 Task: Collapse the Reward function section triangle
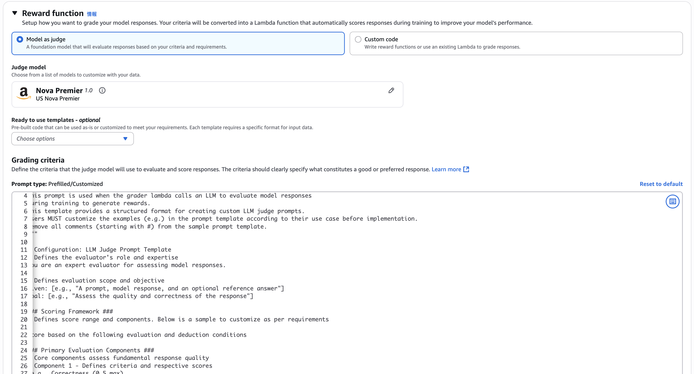coord(15,13)
